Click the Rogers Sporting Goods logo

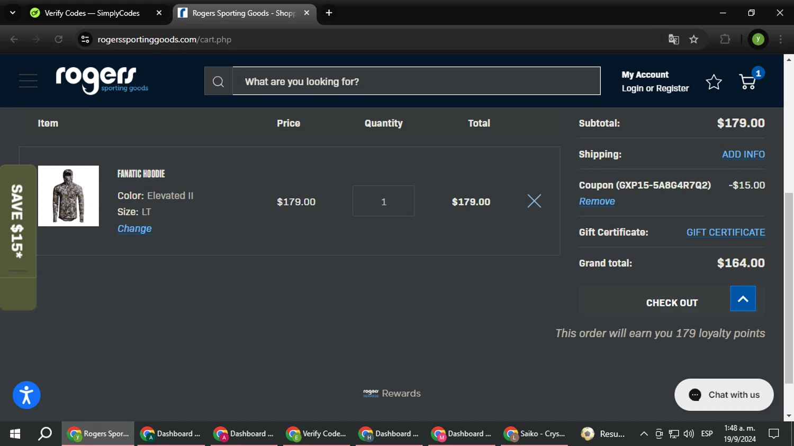click(x=102, y=80)
